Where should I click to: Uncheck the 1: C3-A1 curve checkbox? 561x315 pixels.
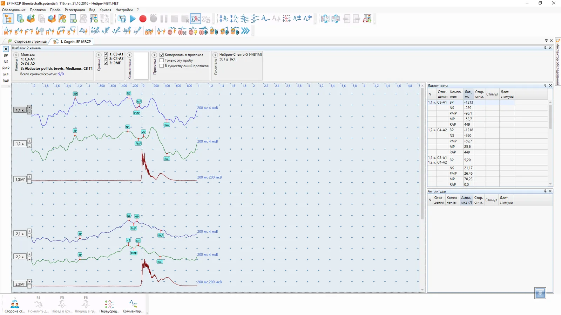(106, 54)
